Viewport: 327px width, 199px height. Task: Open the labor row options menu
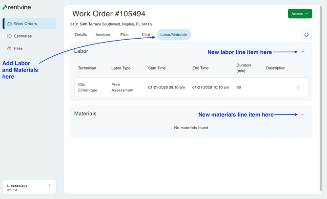pos(299,88)
